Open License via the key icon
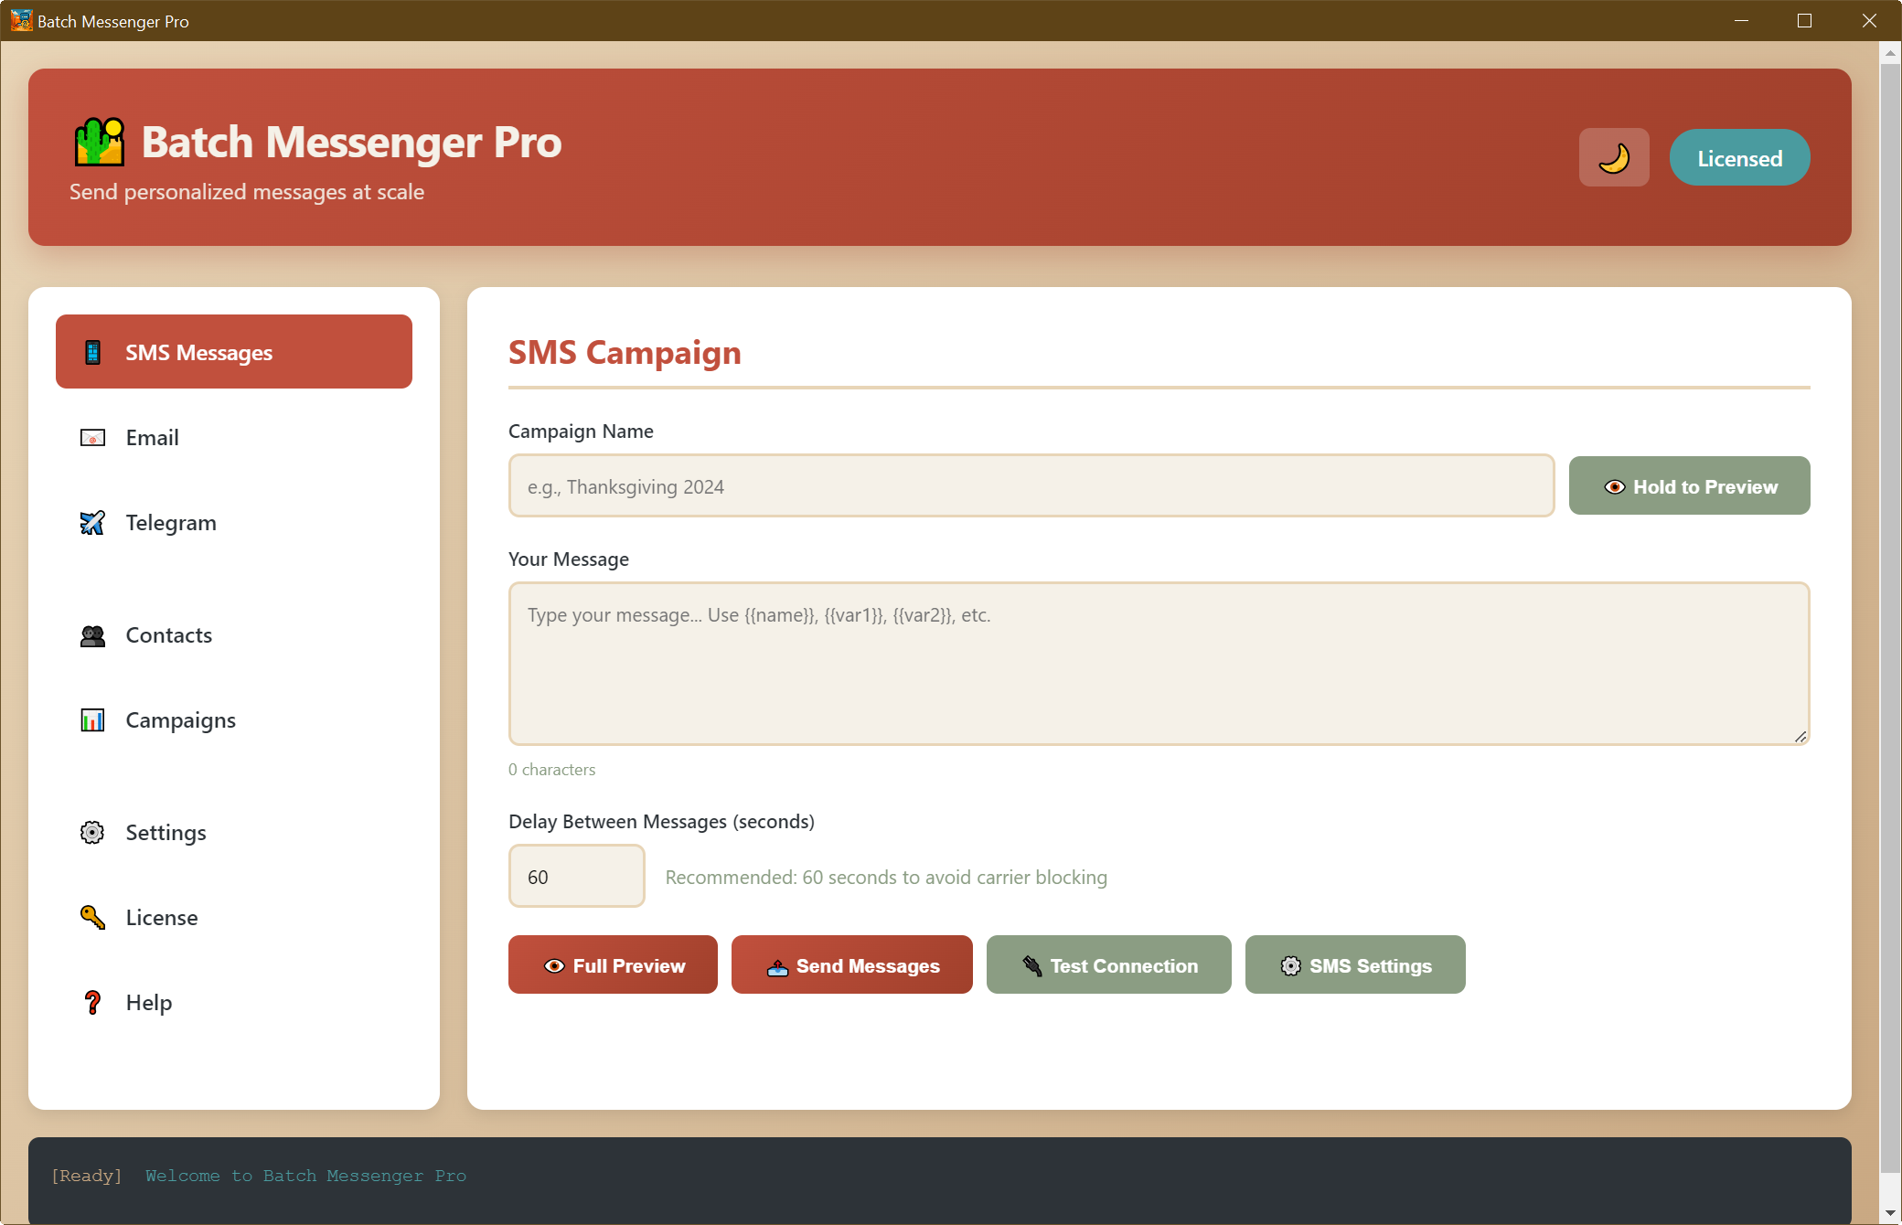 coord(91,917)
